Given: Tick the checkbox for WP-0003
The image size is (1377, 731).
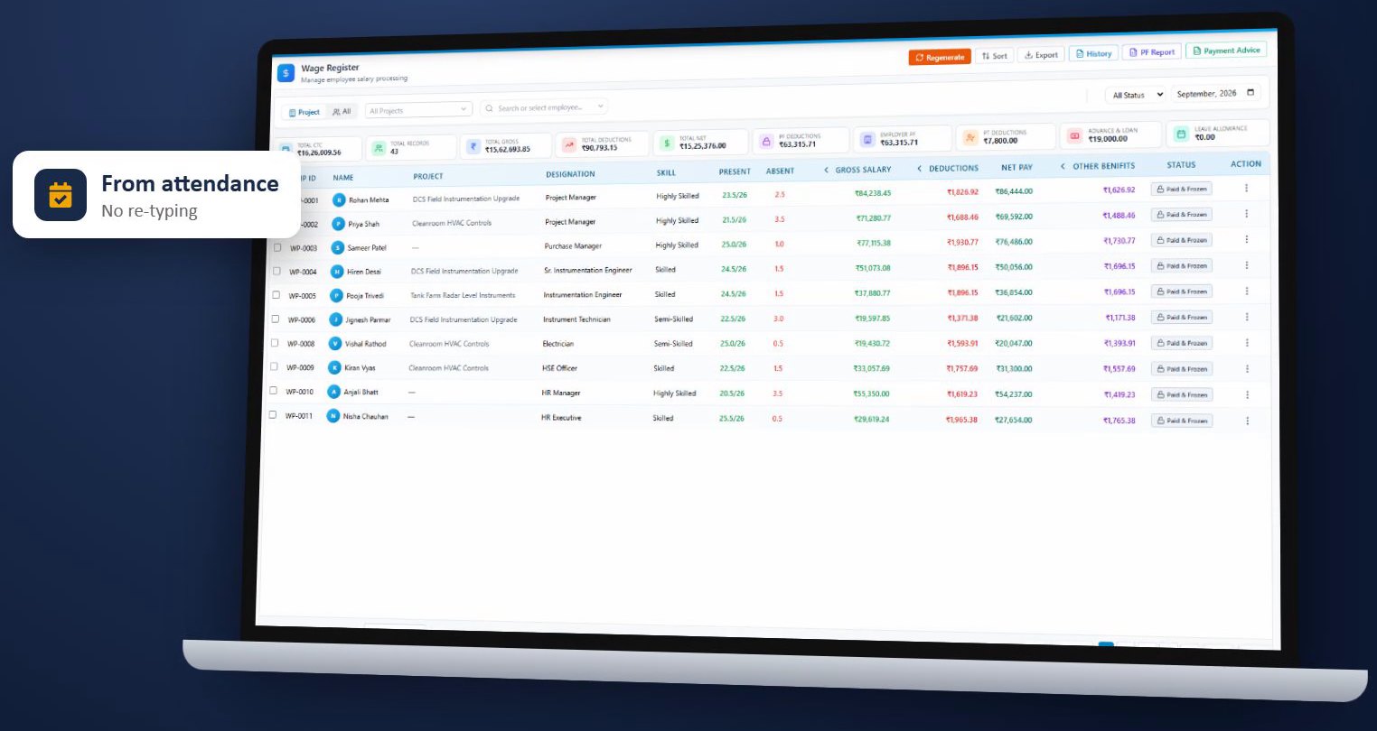Looking at the screenshot, I should pos(277,246).
